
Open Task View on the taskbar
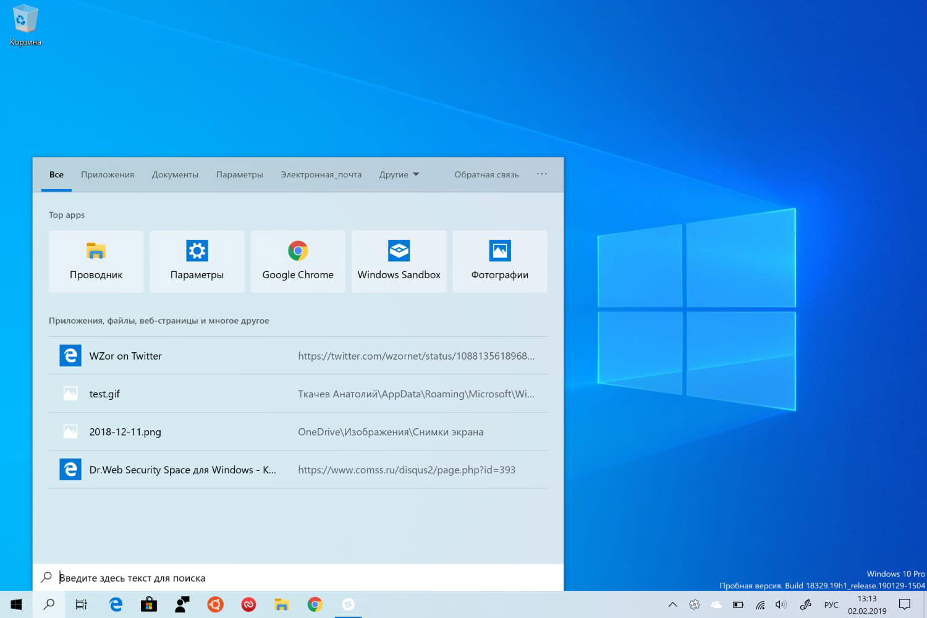[81, 604]
